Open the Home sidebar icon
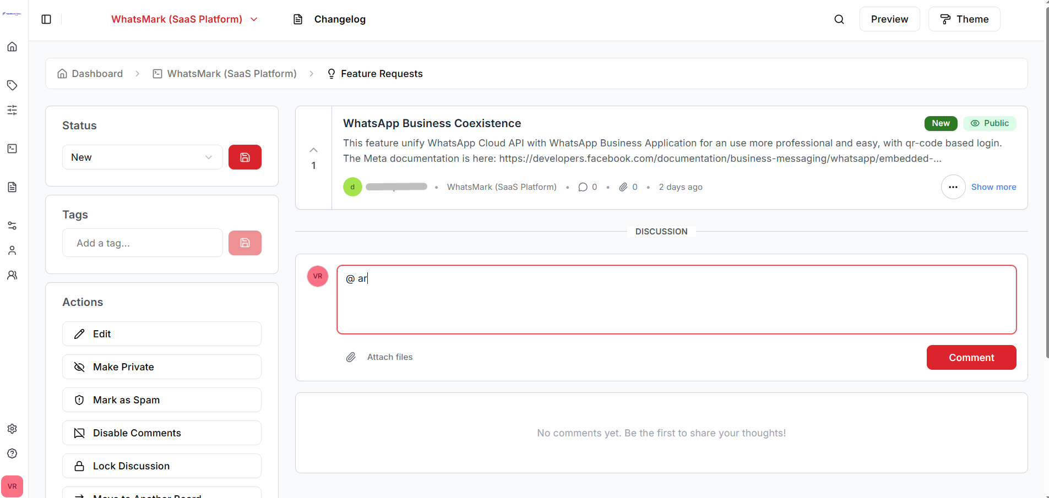Viewport: 1049px width, 498px height. (12, 47)
